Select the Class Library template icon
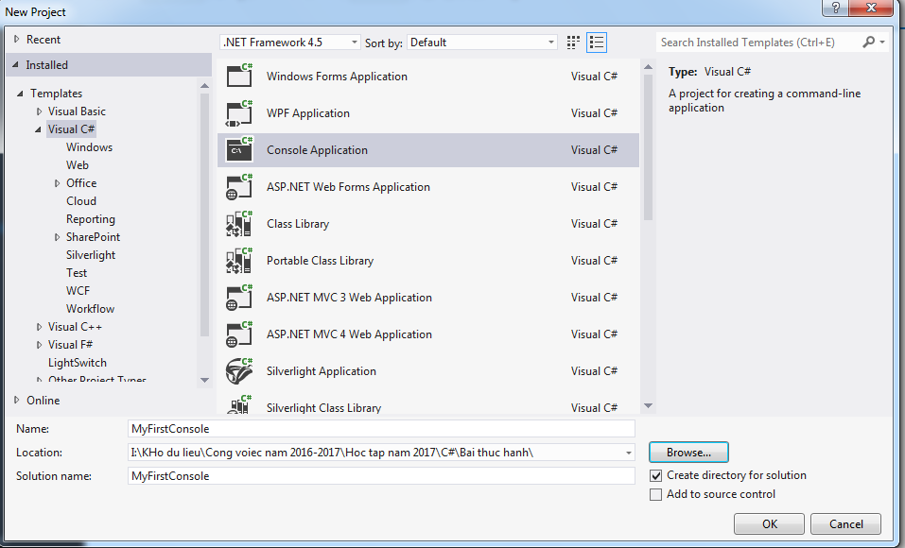The image size is (905, 548). pyautogui.click(x=239, y=224)
